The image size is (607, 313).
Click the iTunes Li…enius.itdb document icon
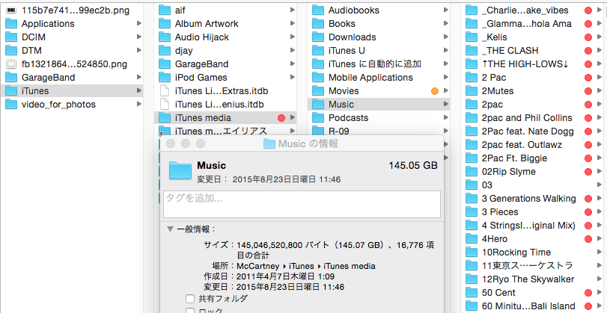(x=165, y=105)
